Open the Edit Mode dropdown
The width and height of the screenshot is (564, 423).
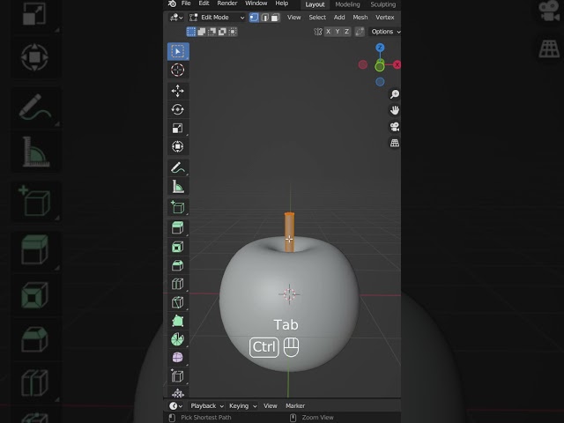[217, 18]
